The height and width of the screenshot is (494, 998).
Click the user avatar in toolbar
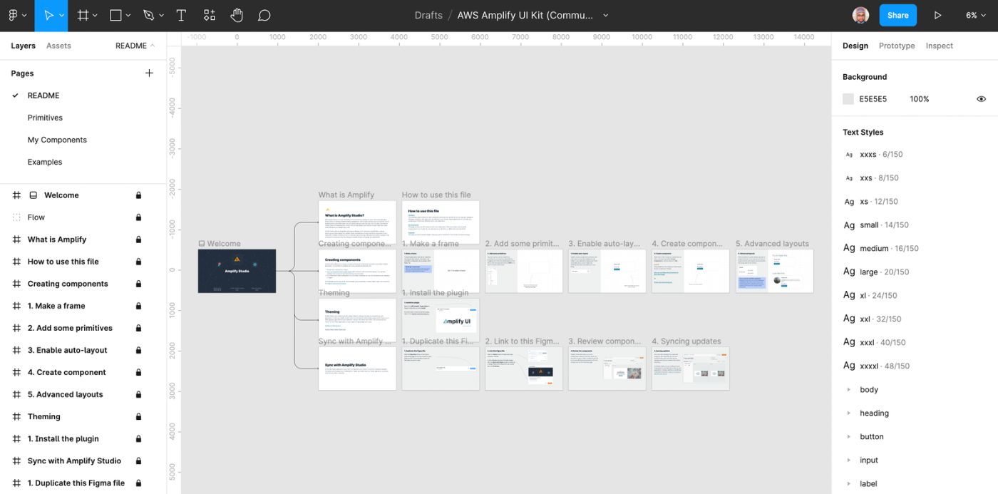click(x=860, y=15)
